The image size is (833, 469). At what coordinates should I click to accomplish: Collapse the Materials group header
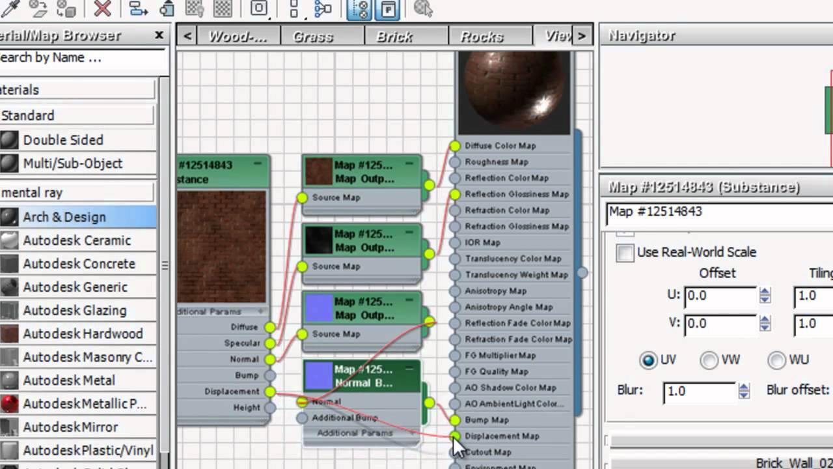pos(77,90)
